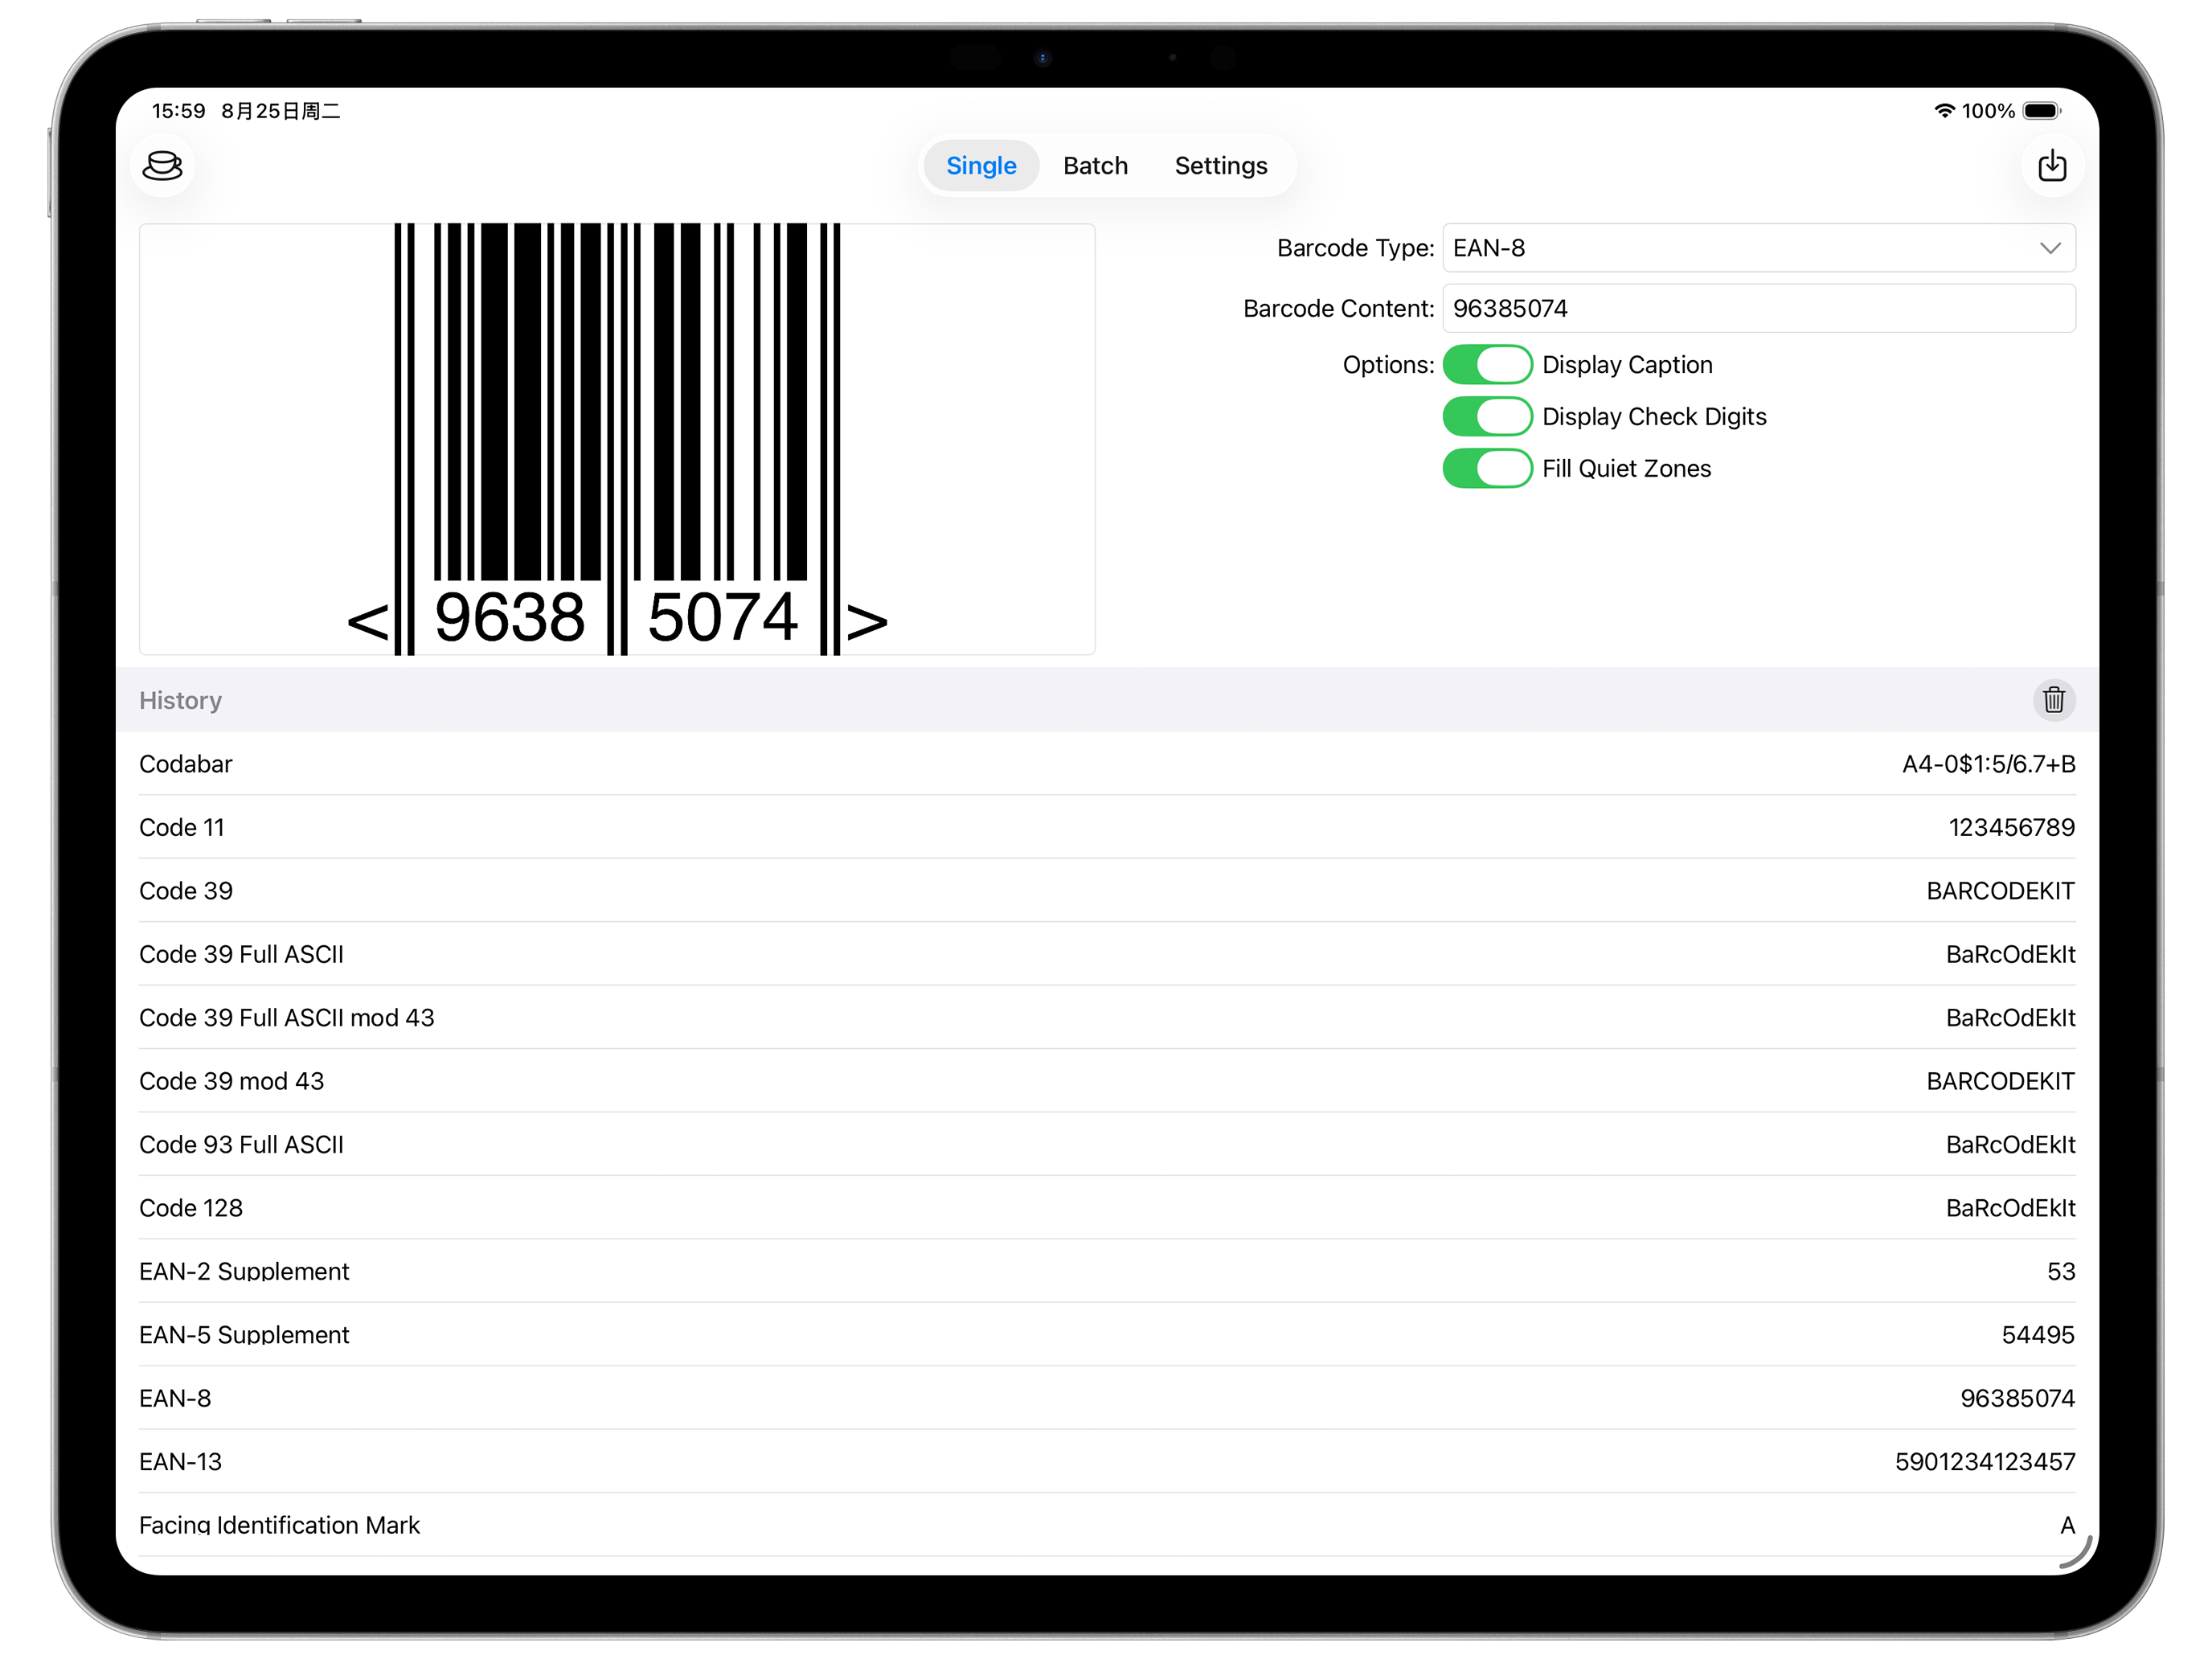Tap the battery status icon
The image size is (2212, 1659).
click(x=2041, y=111)
